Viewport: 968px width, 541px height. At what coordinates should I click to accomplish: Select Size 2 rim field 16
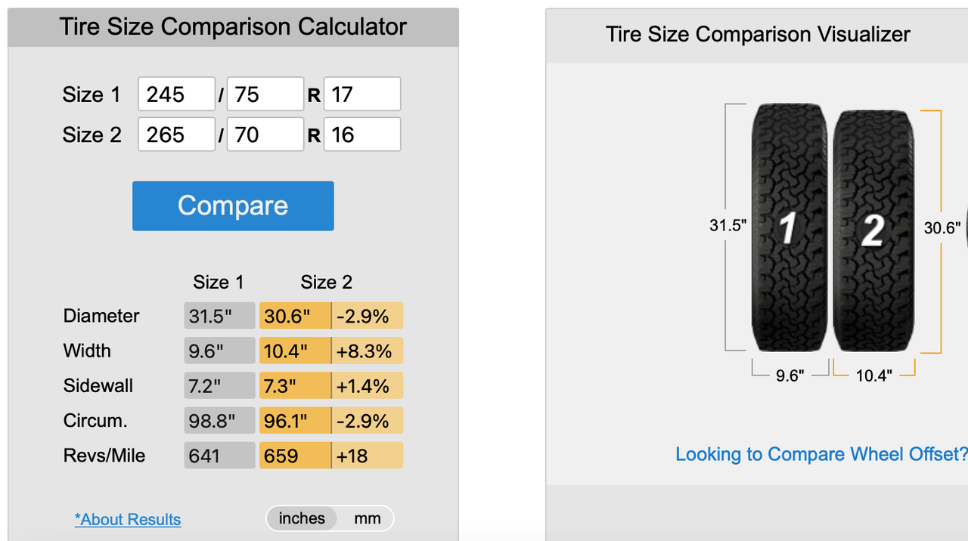pyautogui.click(x=362, y=134)
